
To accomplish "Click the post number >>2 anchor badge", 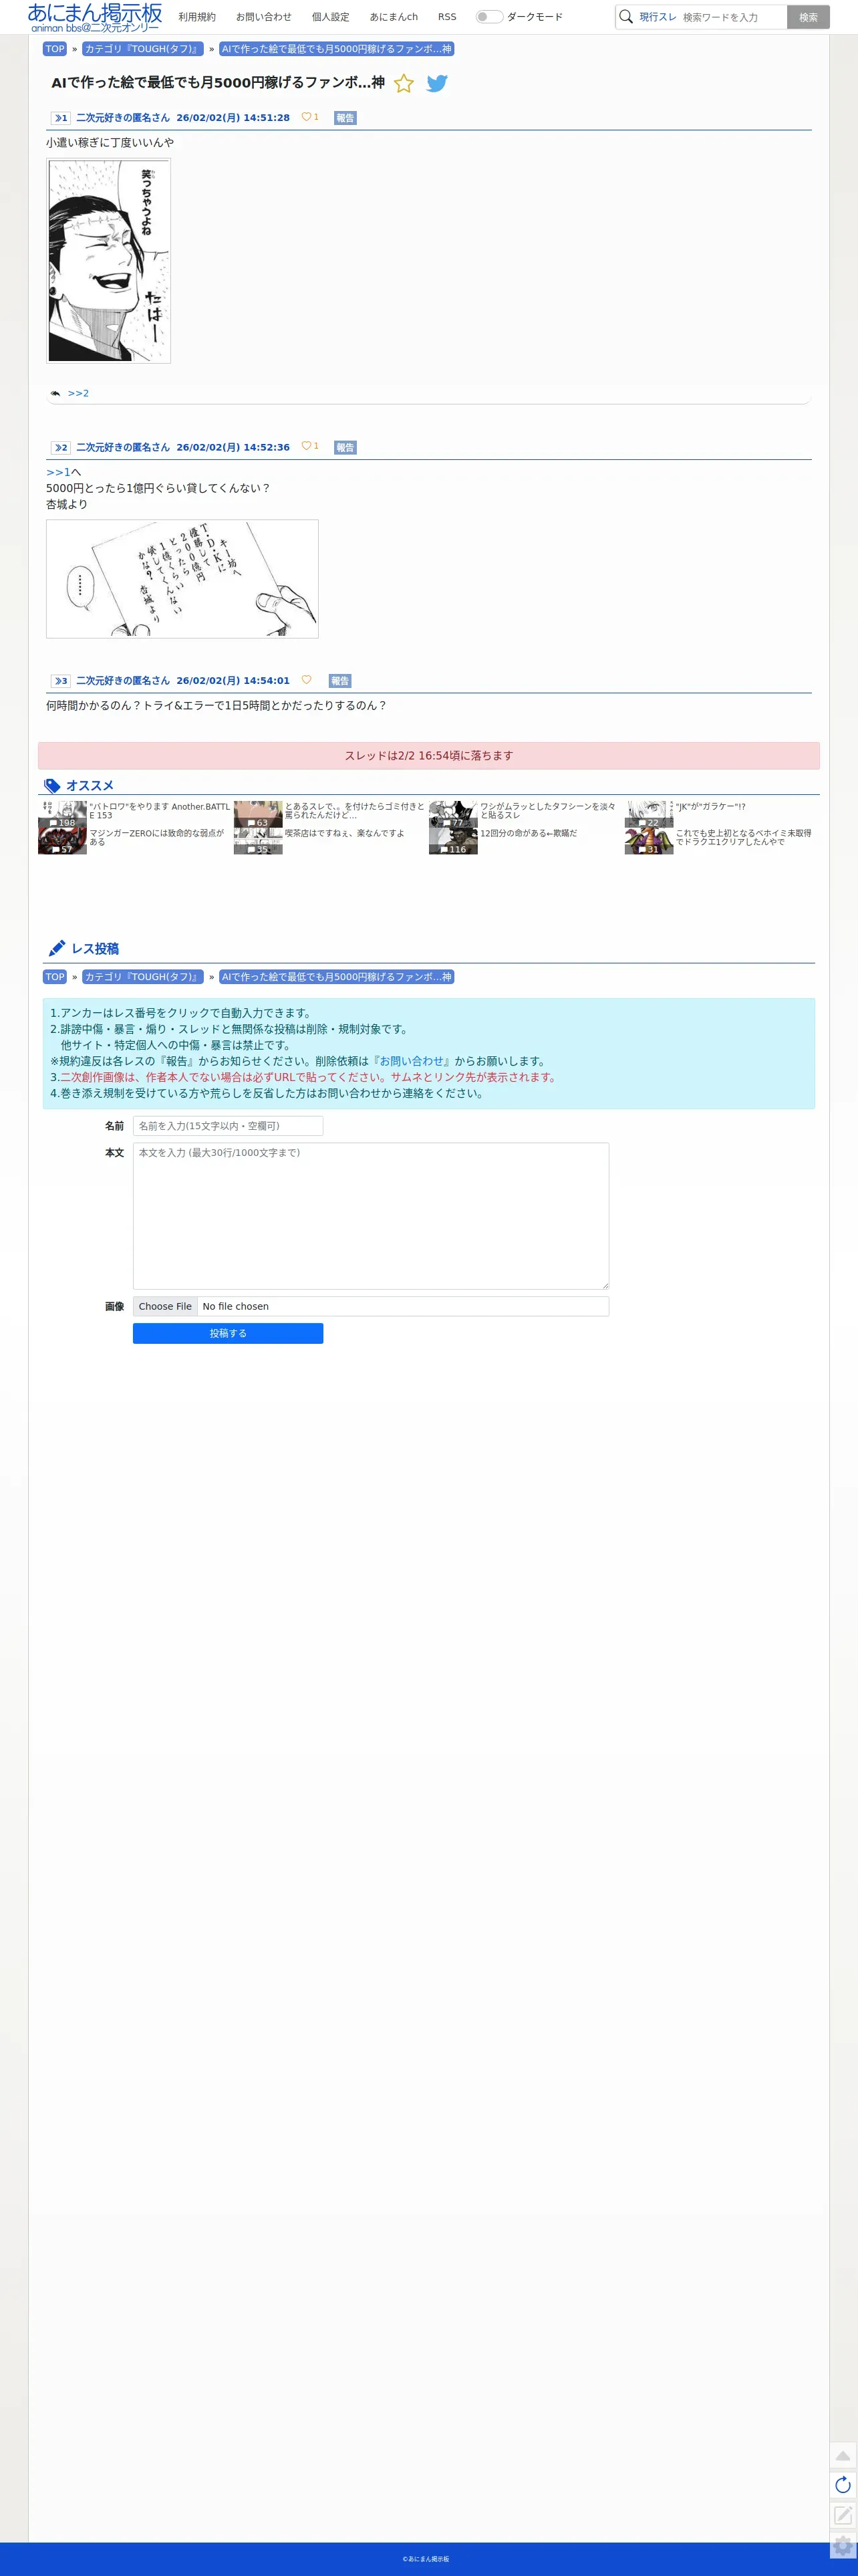I will pyautogui.click(x=61, y=447).
